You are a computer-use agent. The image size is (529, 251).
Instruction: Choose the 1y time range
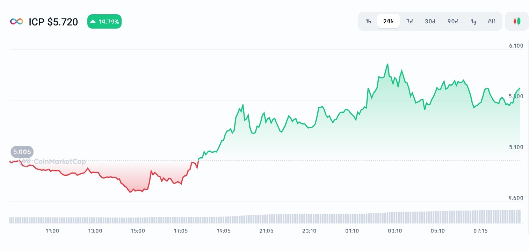tap(473, 21)
